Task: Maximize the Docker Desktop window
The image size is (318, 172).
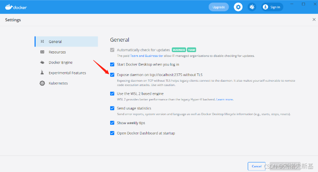Action: 303,4
